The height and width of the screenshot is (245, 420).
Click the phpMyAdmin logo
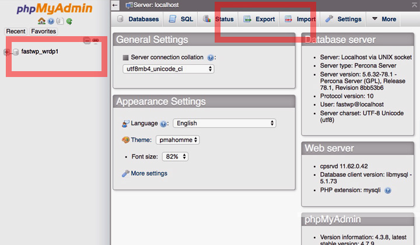pyautogui.click(x=54, y=9)
